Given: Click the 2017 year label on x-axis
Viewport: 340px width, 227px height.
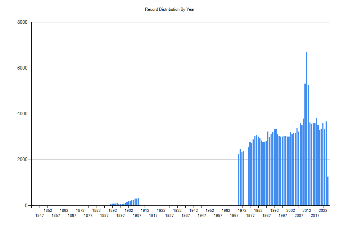Looking at the screenshot, I should click(x=315, y=215).
